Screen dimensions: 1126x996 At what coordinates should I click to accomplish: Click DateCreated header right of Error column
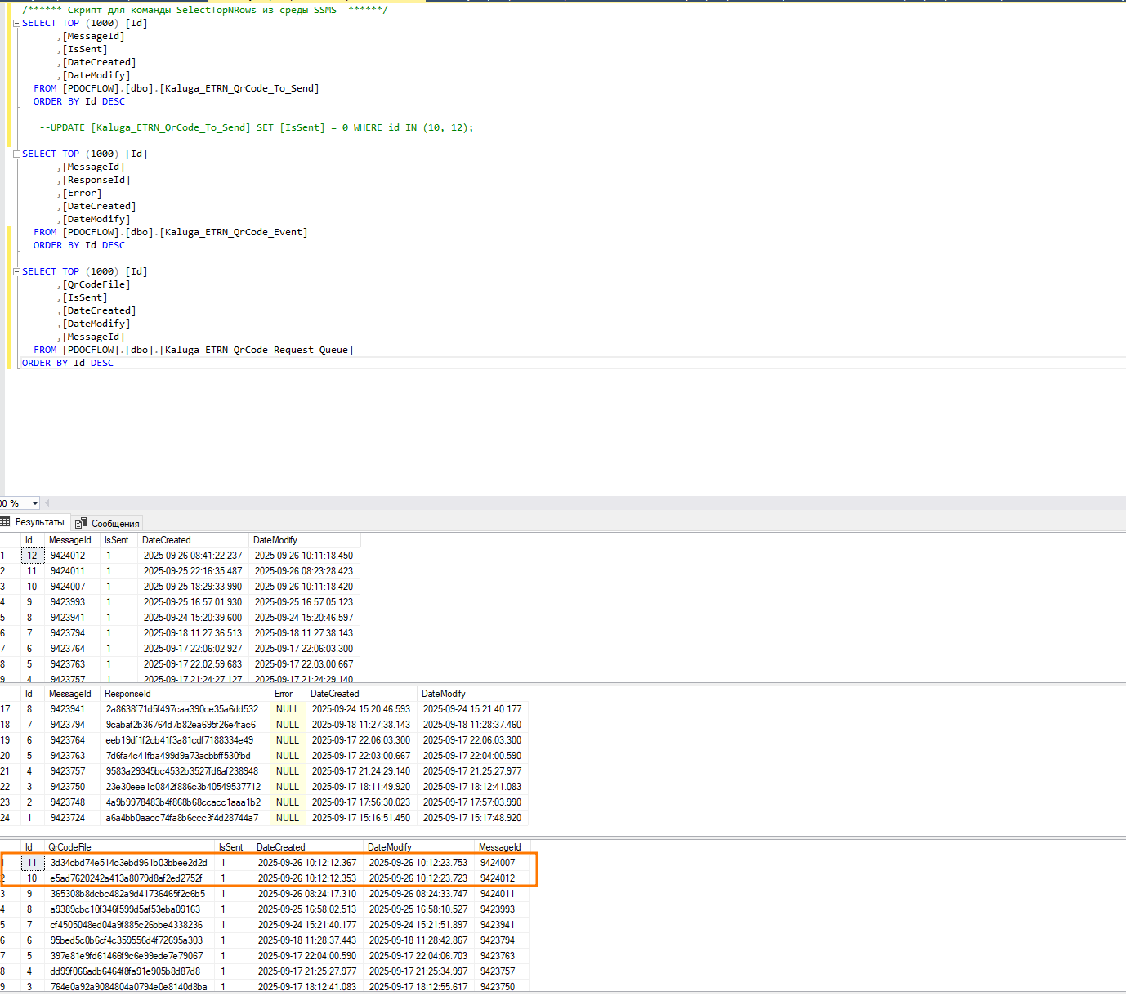[361, 694]
